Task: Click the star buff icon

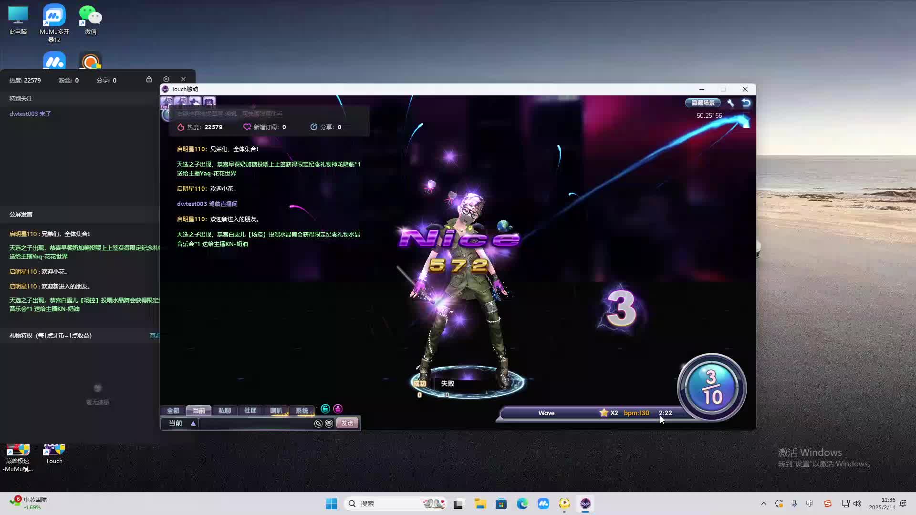Action: (195, 102)
